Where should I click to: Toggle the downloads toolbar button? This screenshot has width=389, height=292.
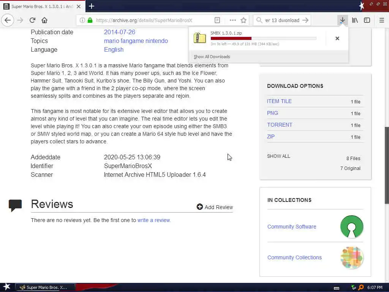click(x=342, y=20)
